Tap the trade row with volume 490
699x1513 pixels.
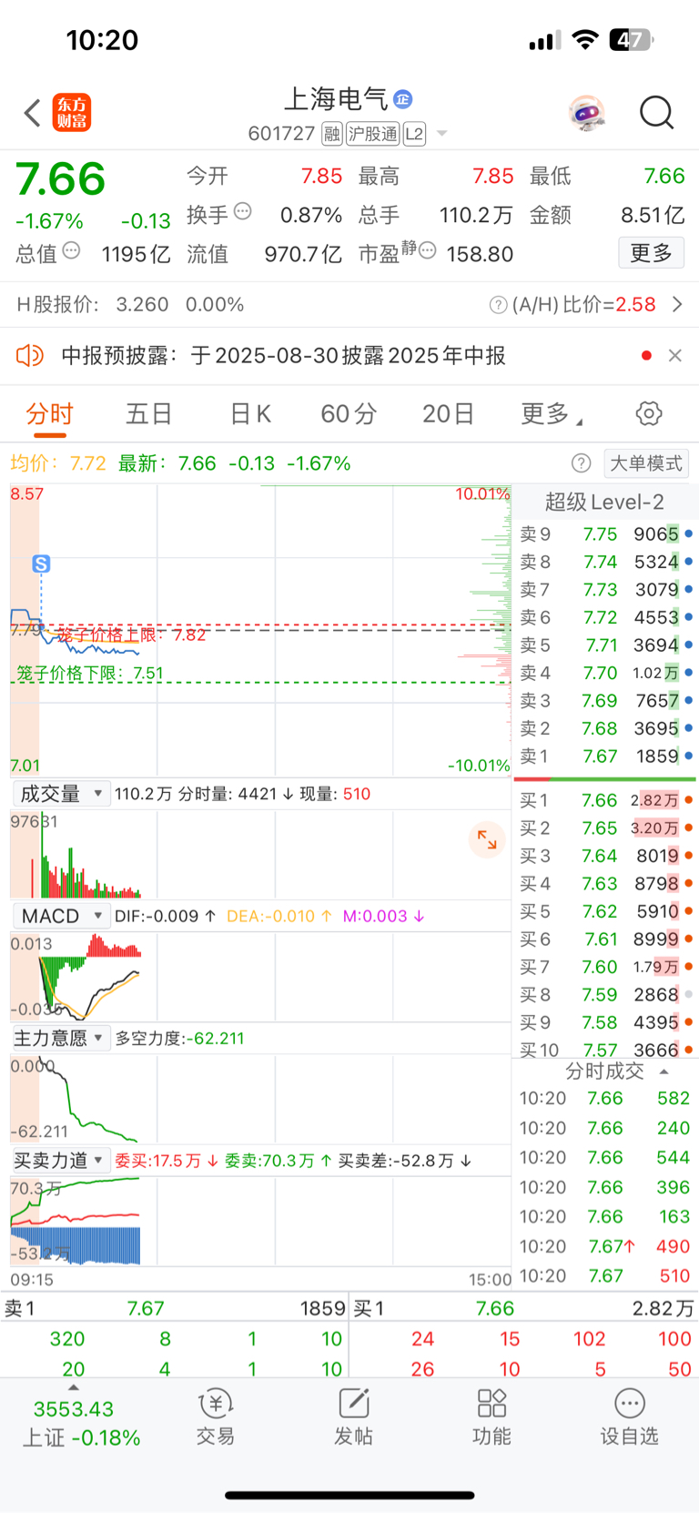tap(604, 1246)
